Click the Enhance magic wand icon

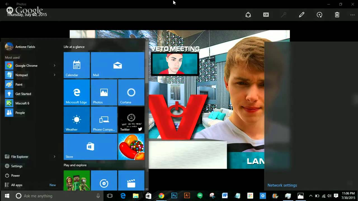(x=284, y=15)
